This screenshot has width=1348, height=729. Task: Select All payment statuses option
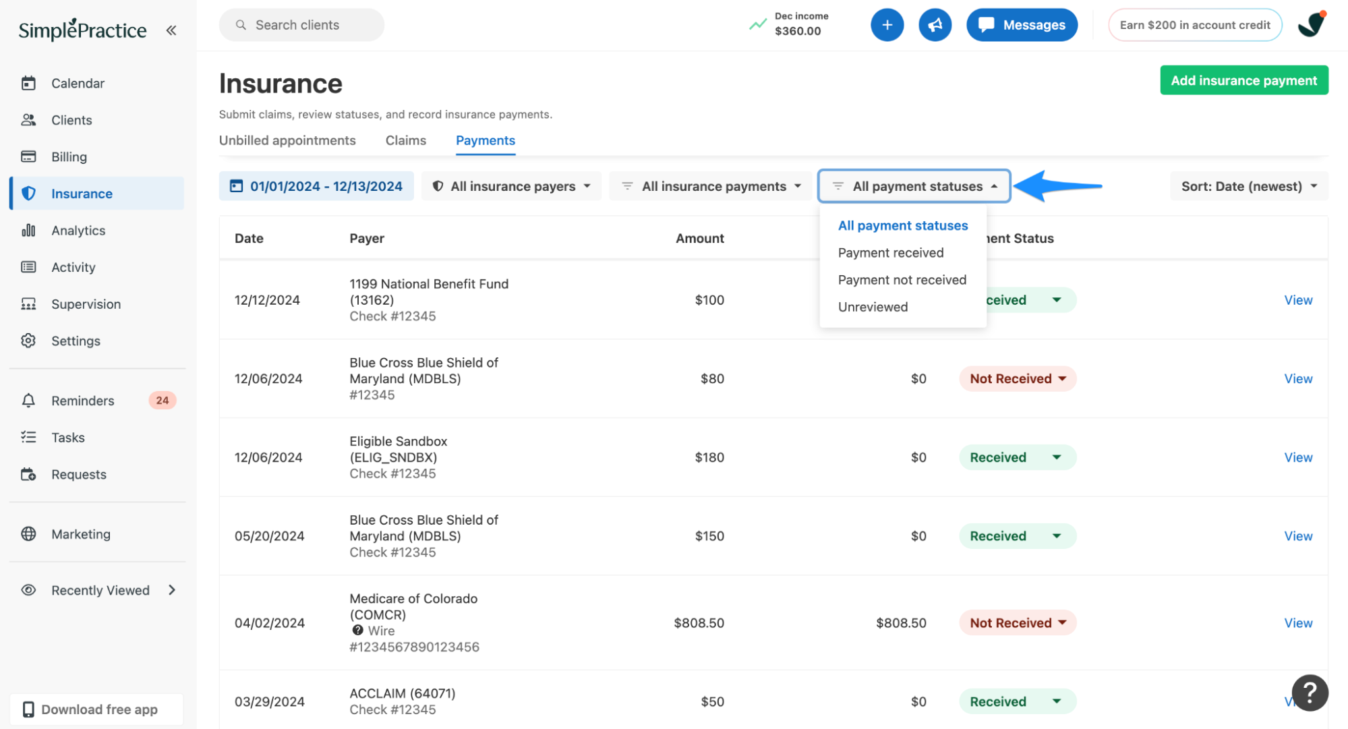pyautogui.click(x=903, y=226)
